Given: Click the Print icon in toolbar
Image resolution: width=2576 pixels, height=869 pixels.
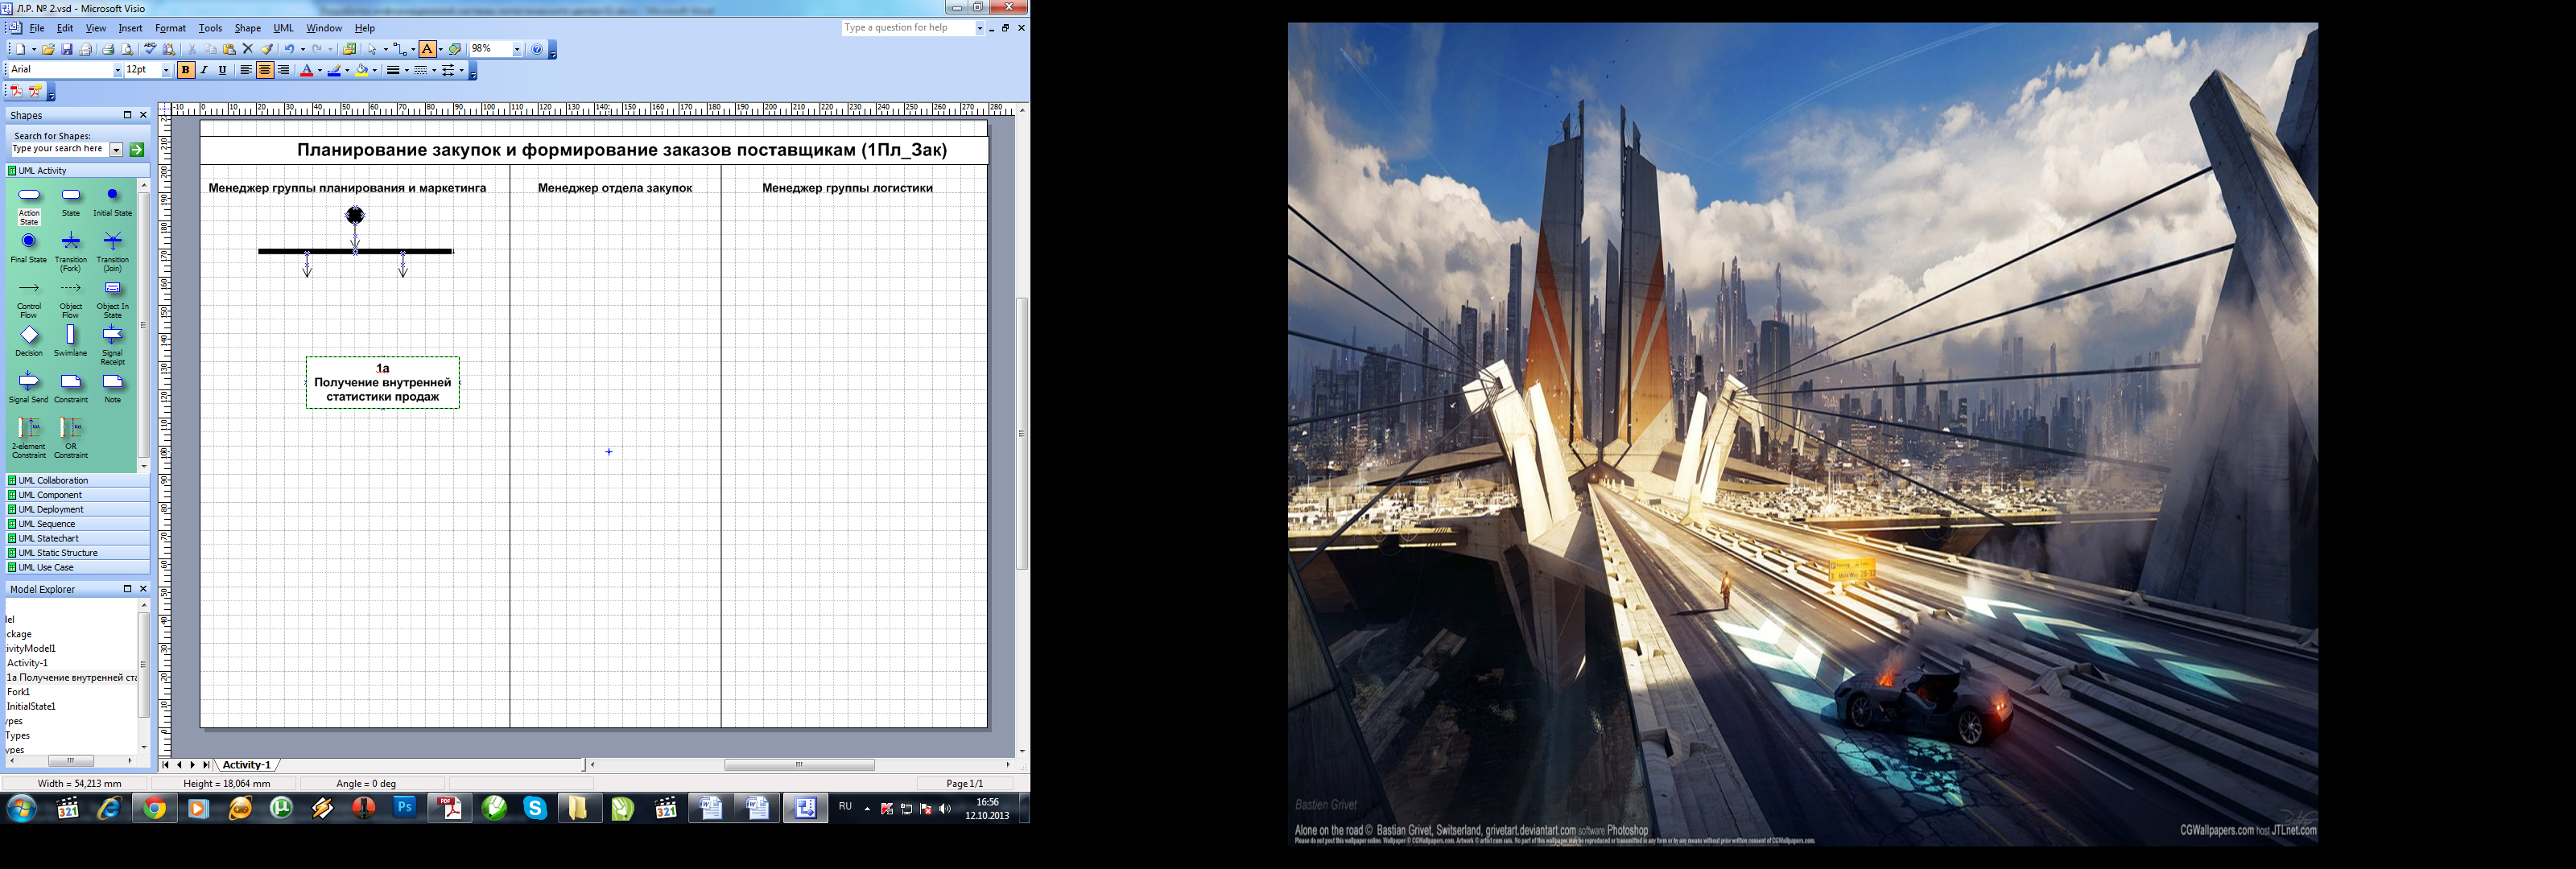Looking at the screenshot, I should 108,49.
